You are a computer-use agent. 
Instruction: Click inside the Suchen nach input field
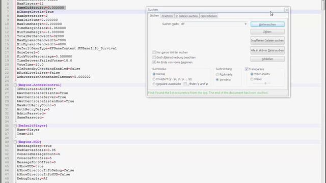point(212,24)
